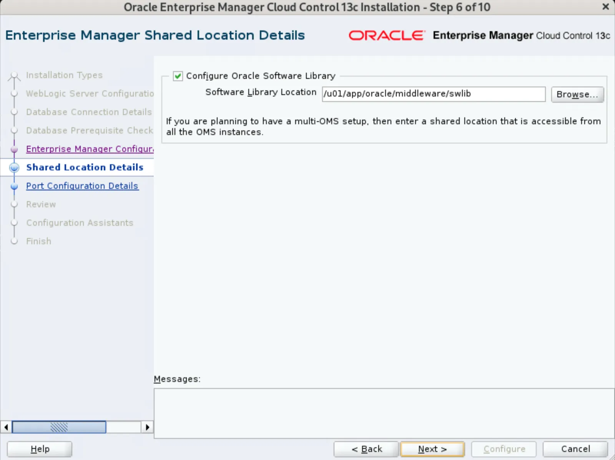Click the Installation Types step marker
The width and height of the screenshot is (615, 460).
tap(14, 75)
